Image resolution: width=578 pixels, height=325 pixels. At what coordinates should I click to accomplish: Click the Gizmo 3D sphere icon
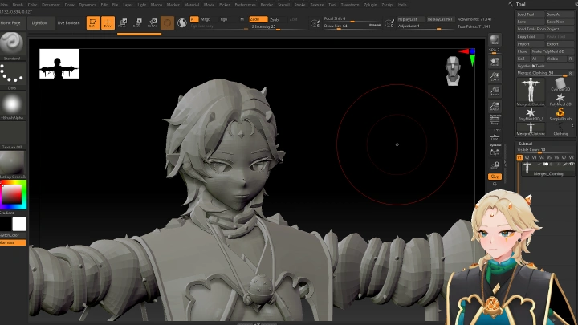click(167, 22)
